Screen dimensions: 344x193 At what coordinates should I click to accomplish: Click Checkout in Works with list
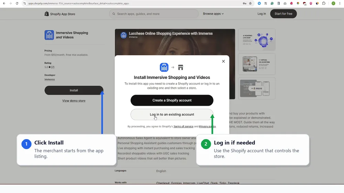click(x=163, y=183)
